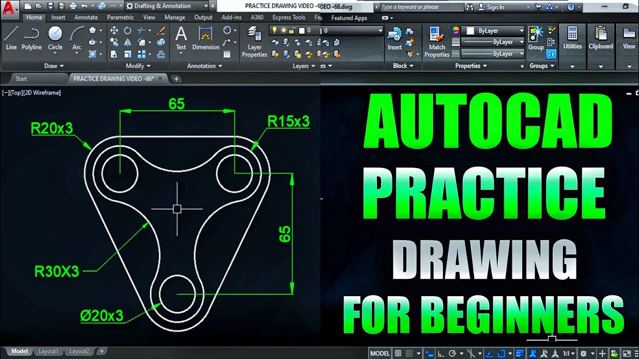
Task: Select the Circle tool
Action: click(55, 38)
